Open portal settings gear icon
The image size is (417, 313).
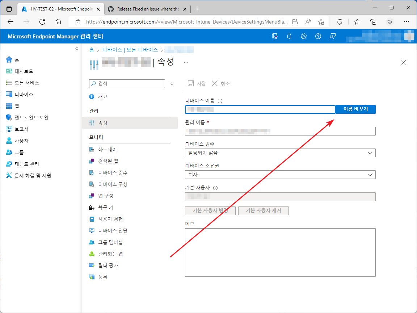[303, 37]
